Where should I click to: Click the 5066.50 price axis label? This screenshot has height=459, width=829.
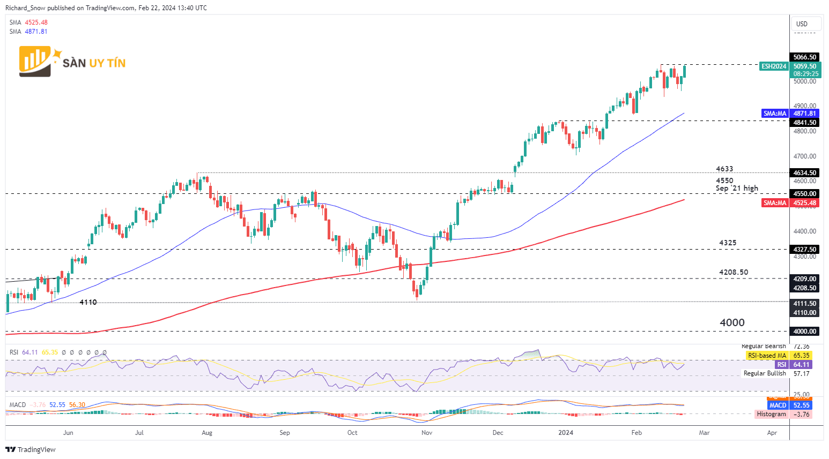pyautogui.click(x=805, y=57)
